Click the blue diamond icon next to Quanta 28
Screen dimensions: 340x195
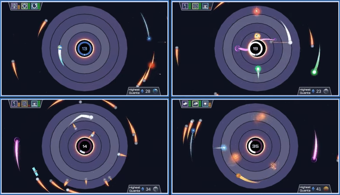click(x=142, y=91)
